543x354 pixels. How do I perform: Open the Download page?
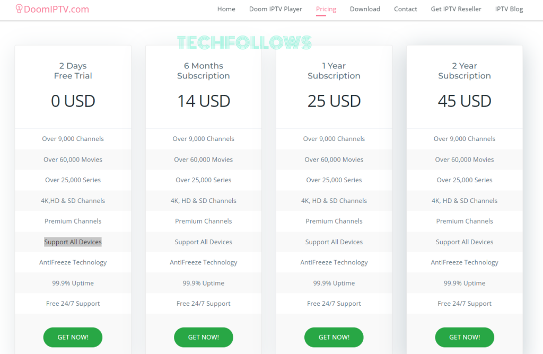point(365,9)
